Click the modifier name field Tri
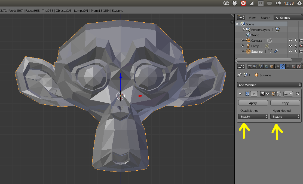The height and width of the screenshot is (184, 303). pos(254,94)
